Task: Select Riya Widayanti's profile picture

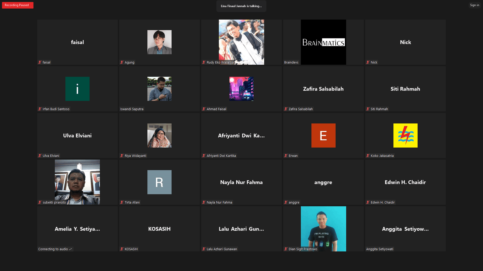Action: pos(159,135)
